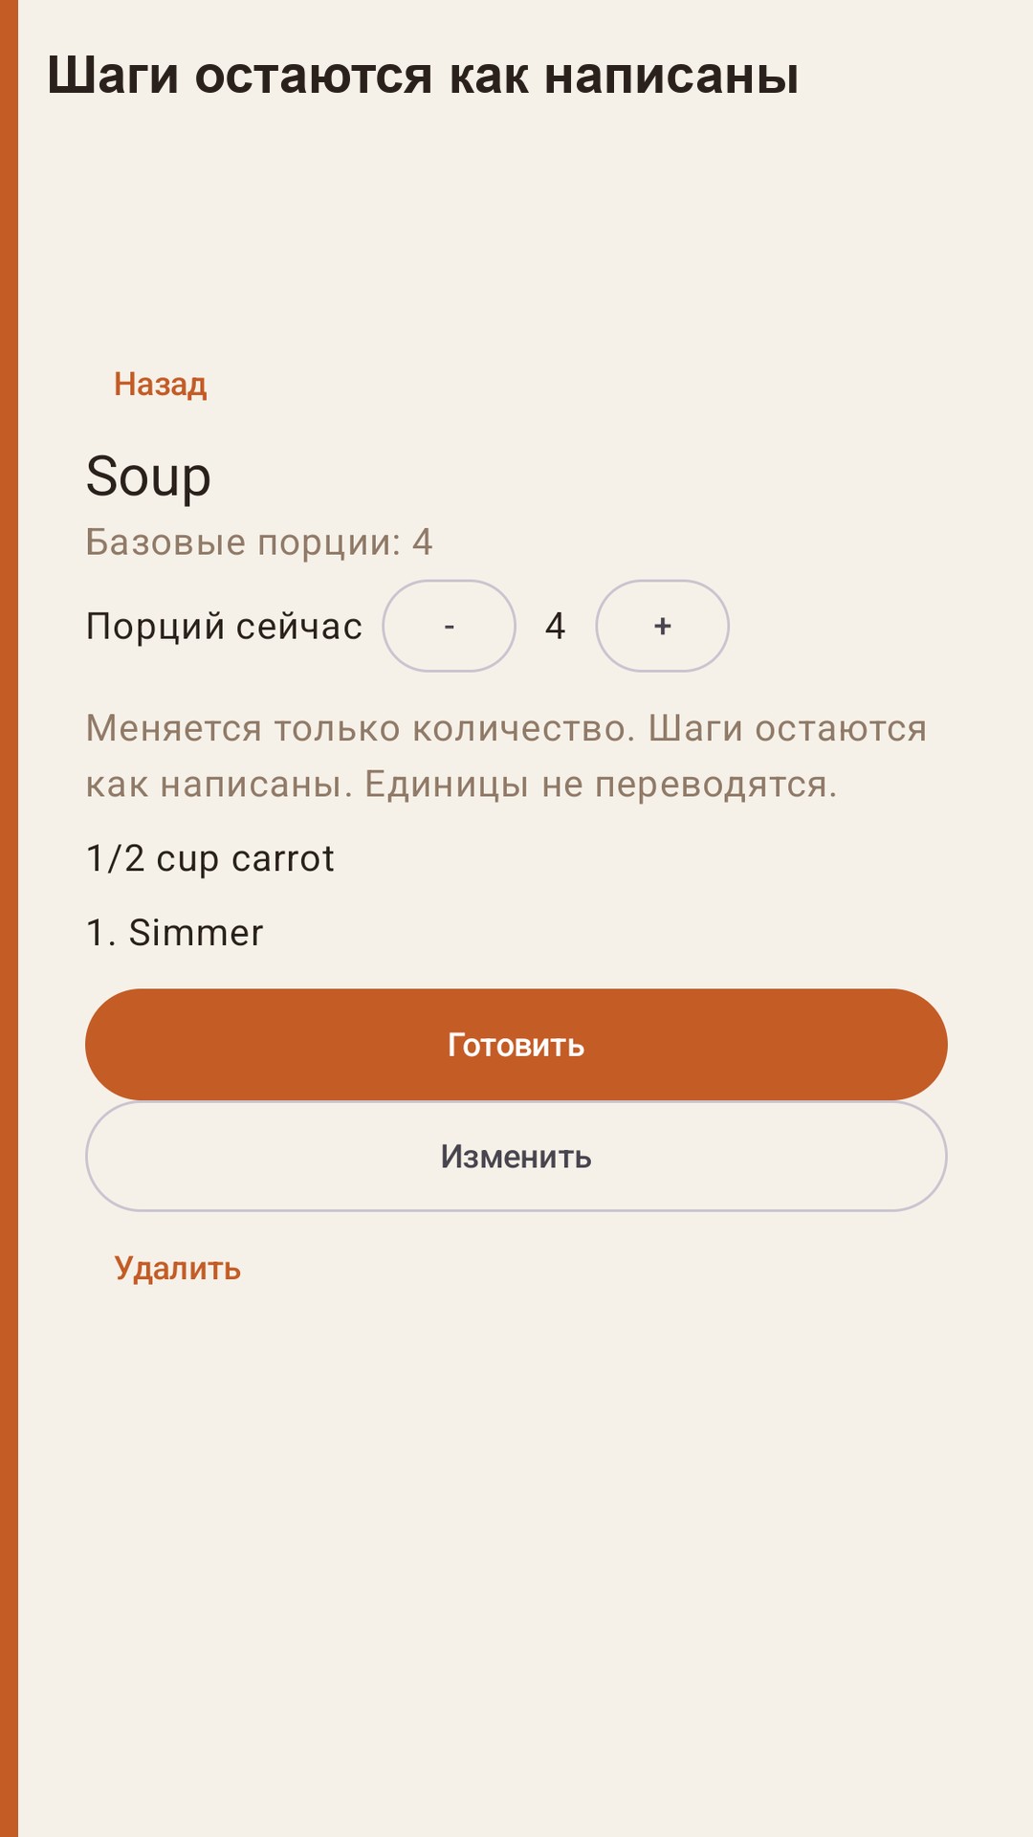Open recipe editing via Изменить

(x=516, y=1157)
